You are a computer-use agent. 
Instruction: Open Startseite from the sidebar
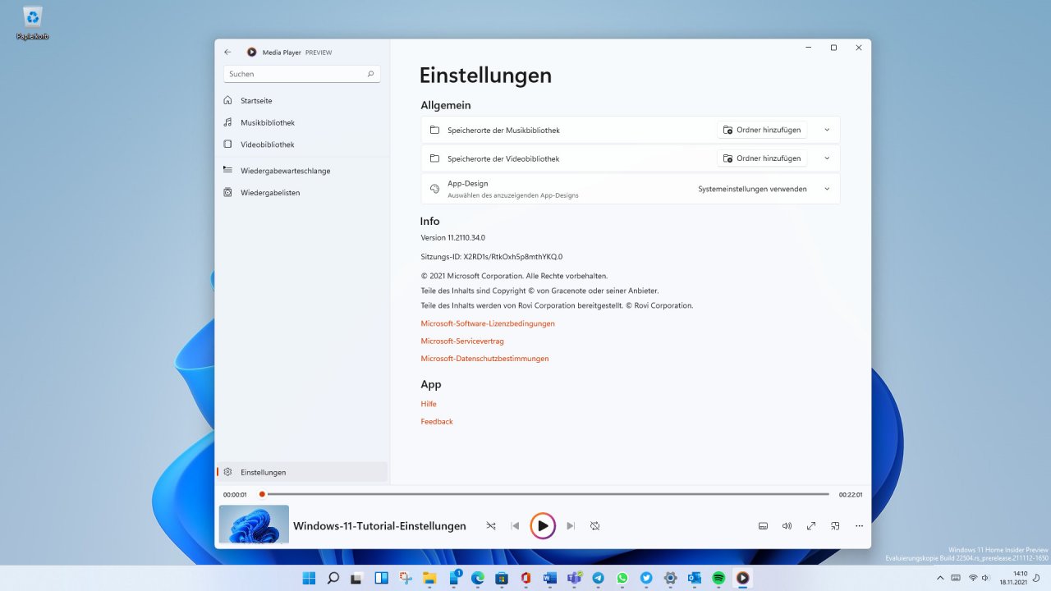pyautogui.click(x=302, y=100)
